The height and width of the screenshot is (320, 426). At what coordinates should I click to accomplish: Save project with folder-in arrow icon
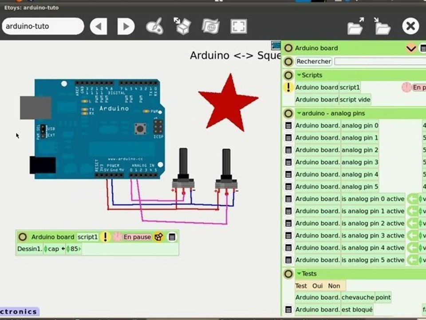tap(382, 26)
